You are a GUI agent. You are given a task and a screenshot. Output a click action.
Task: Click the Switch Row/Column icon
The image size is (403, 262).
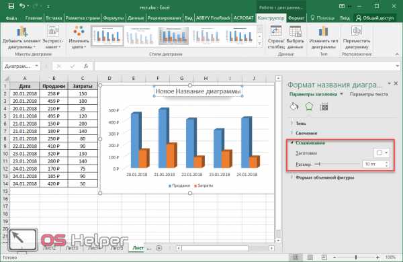[x=276, y=32]
